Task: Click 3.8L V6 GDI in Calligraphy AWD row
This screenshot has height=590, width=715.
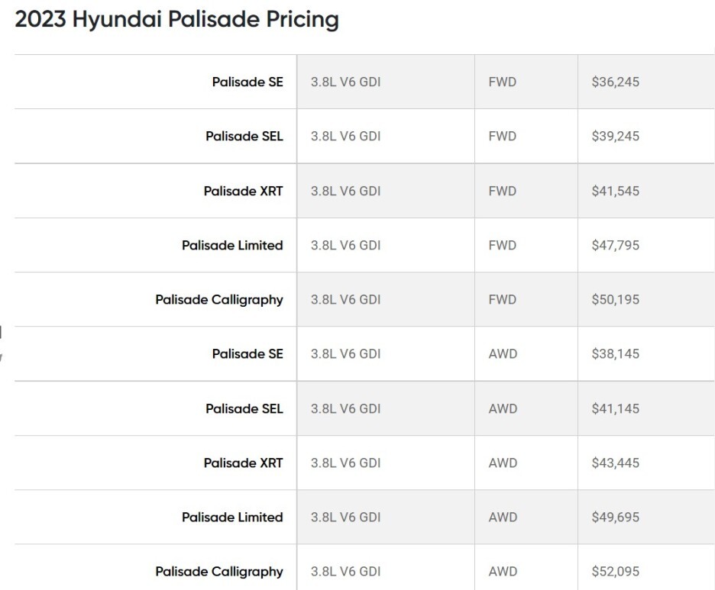Action: 345,572
